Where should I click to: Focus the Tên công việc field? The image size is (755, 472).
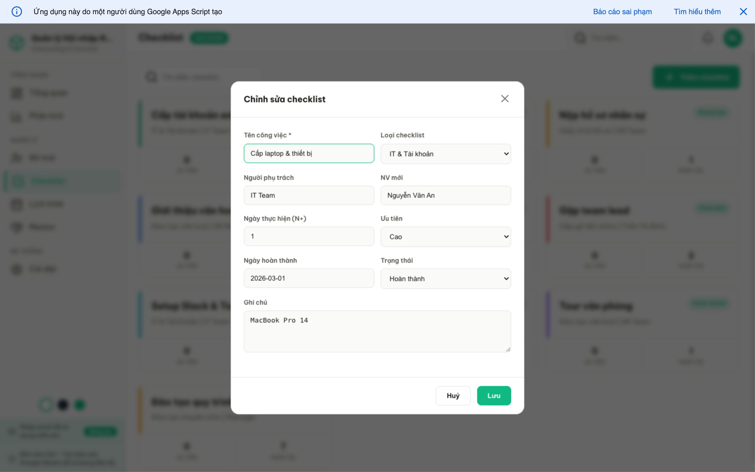click(309, 153)
